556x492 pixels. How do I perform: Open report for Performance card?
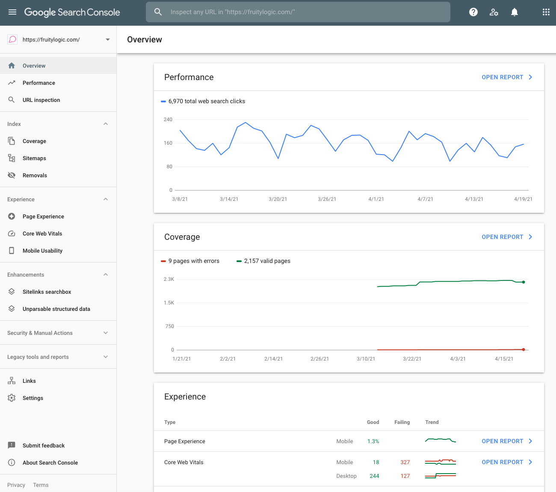click(x=507, y=77)
